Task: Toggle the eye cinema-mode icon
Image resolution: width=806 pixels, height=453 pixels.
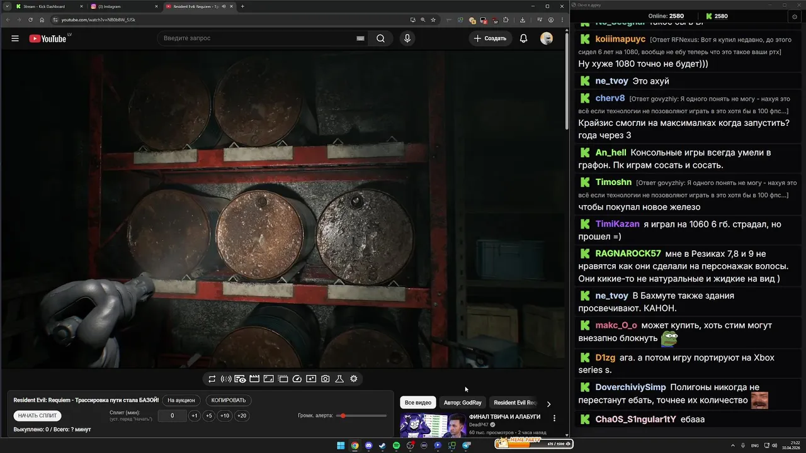Action: click(x=240, y=379)
